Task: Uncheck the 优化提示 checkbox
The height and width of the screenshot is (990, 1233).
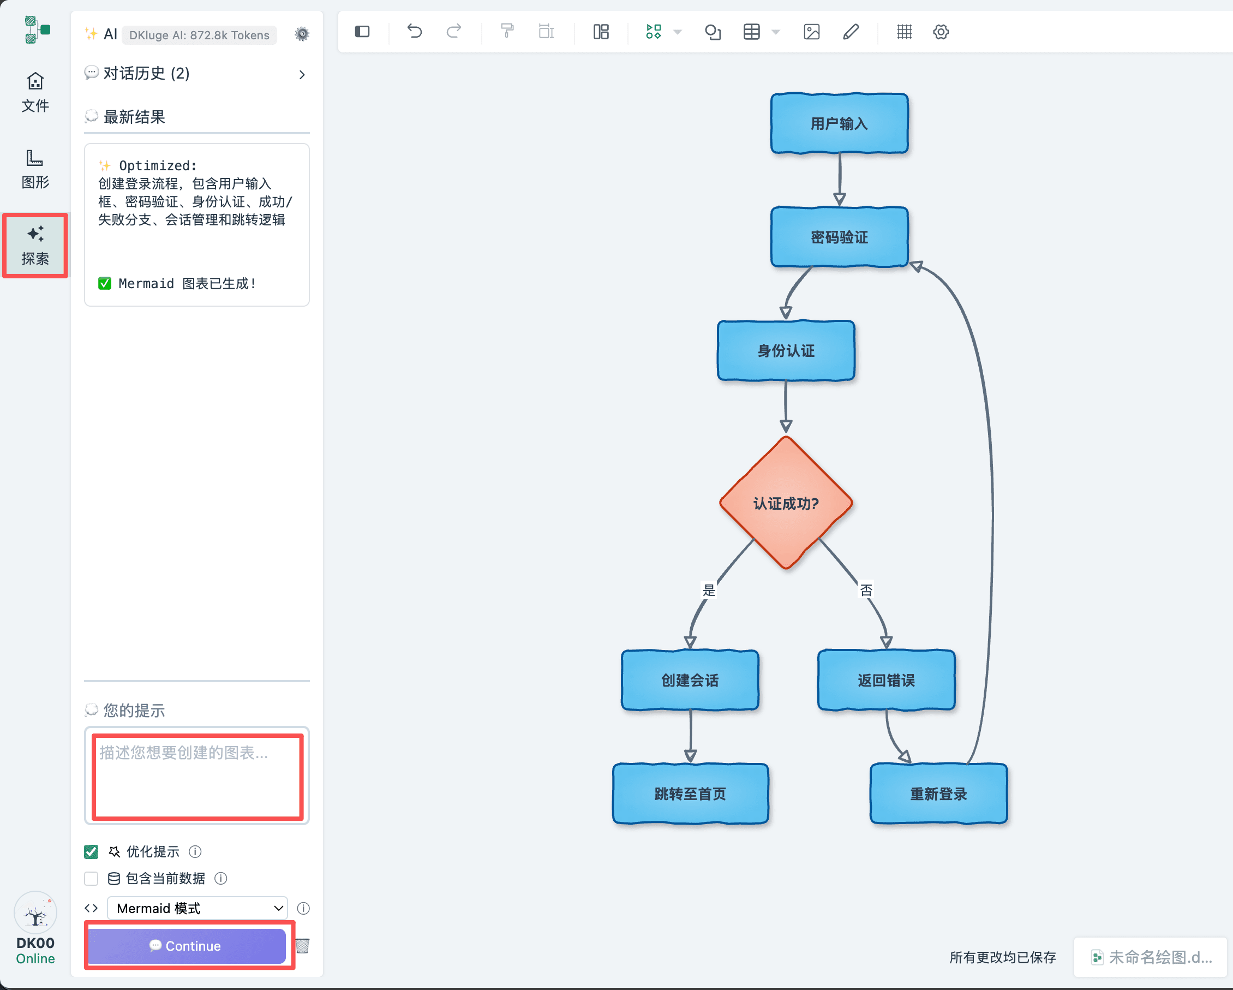Action: pos(91,851)
